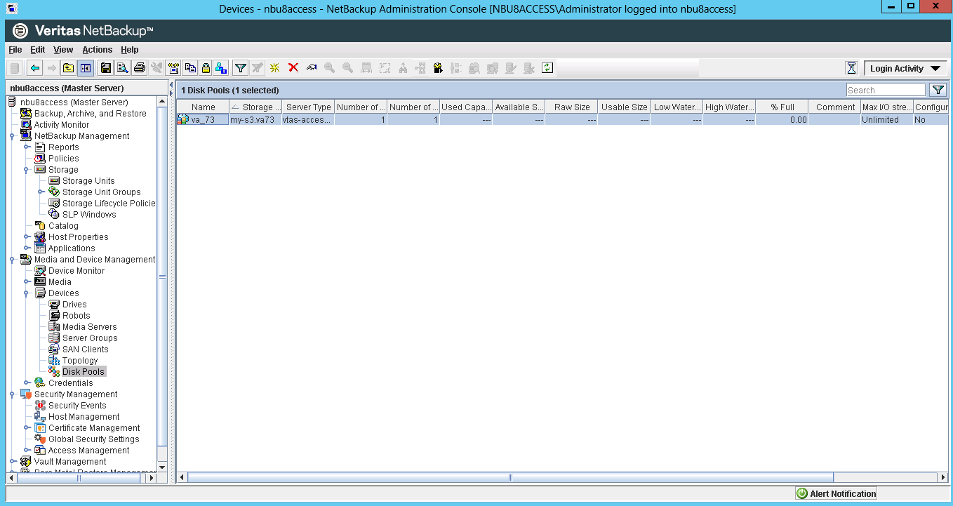Click the Up One Level folder icon
The height and width of the screenshot is (506, 953).
point(68,67)
